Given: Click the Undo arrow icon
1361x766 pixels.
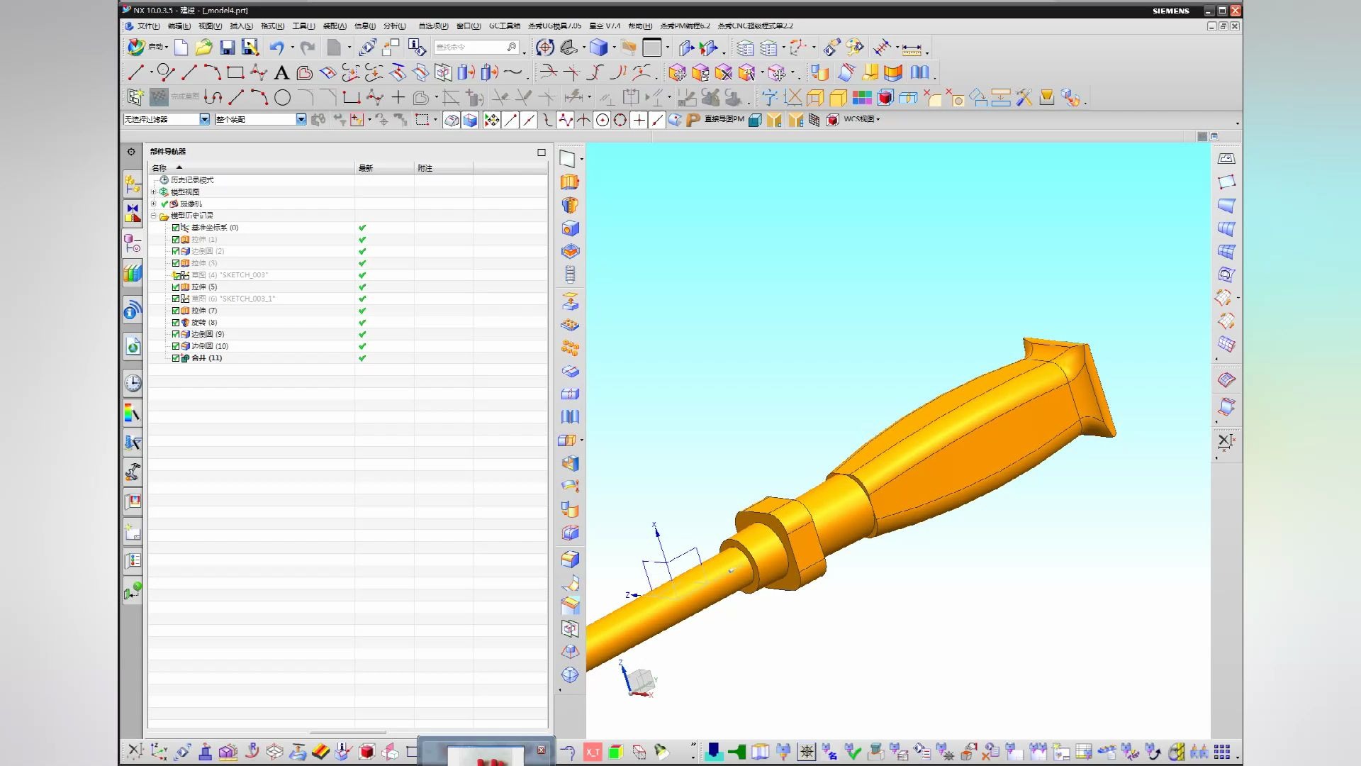Looking at the screenshot, I should click(276, 48).
